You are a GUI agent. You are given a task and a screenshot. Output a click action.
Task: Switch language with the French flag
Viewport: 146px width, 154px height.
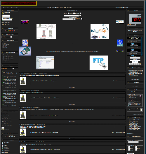point(14,31)
